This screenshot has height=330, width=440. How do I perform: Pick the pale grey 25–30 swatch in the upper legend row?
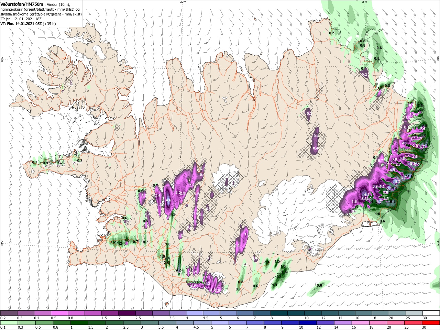point(414,313)
